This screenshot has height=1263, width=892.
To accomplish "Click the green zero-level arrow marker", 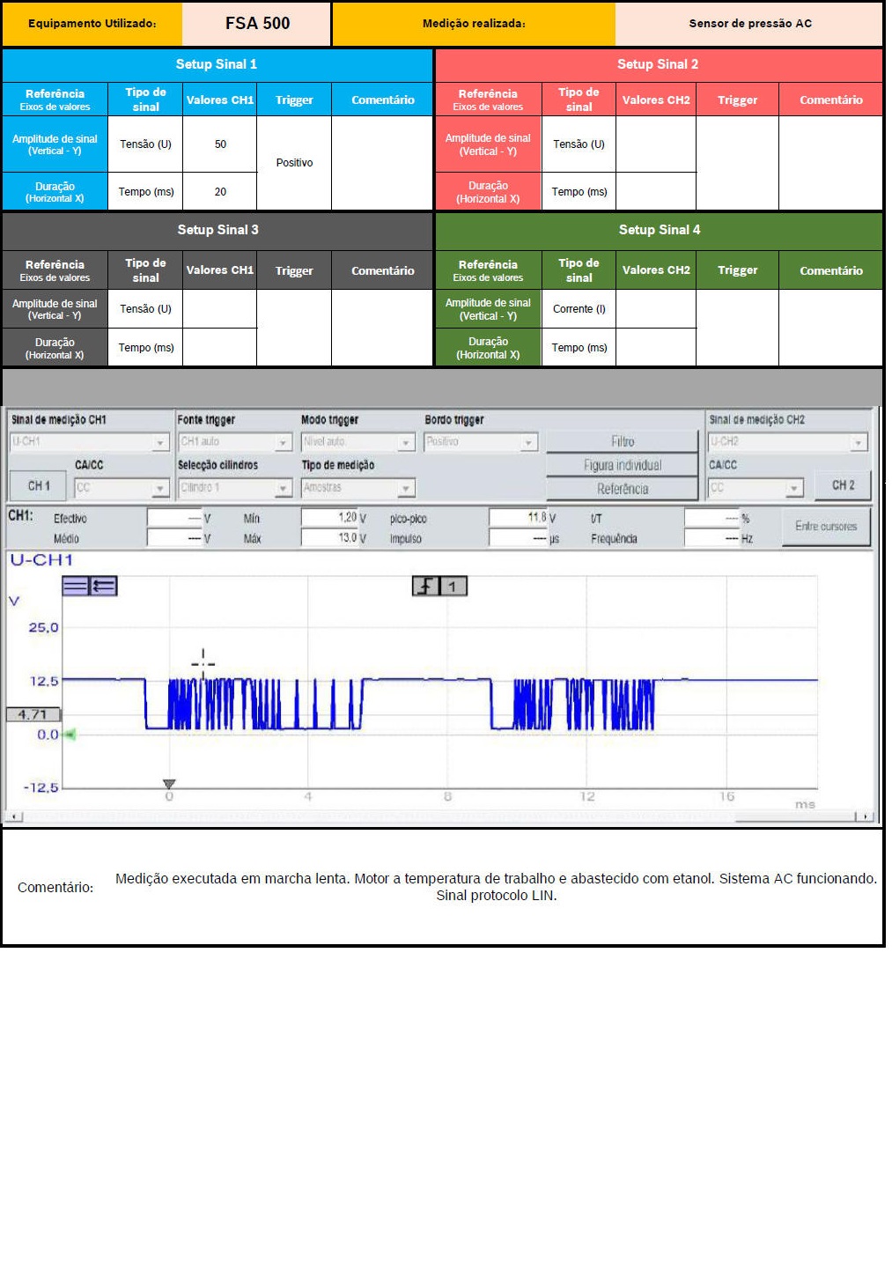I will 69,734.
